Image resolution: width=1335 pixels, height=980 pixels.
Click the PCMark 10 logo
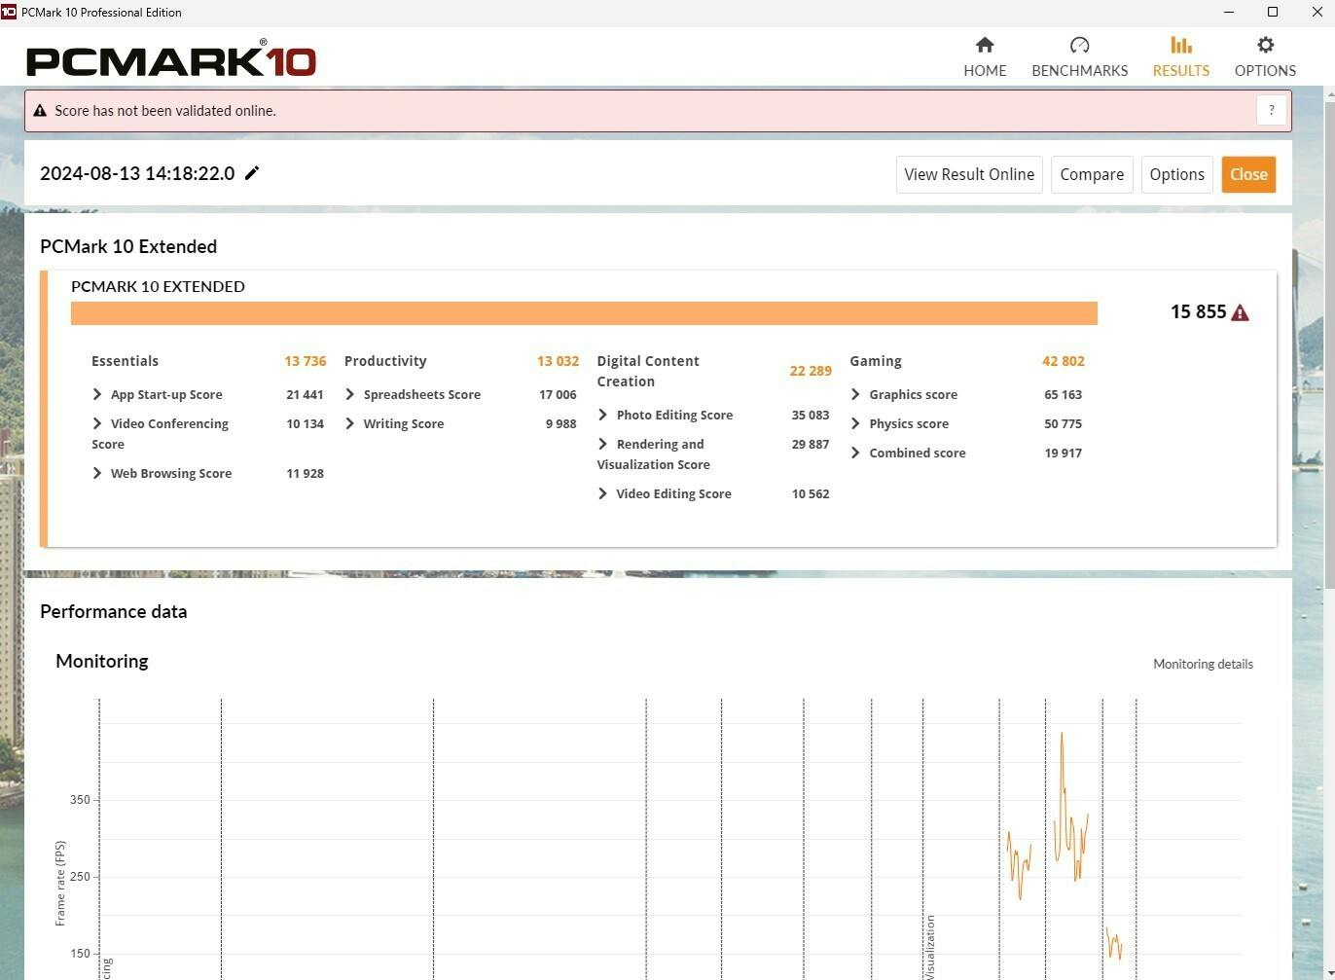(171, 60)
